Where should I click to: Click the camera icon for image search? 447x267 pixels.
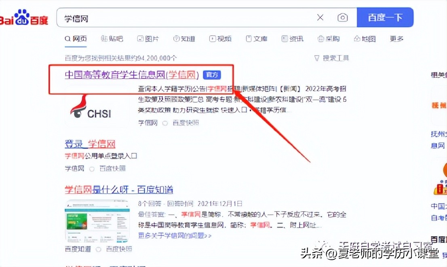343,17
